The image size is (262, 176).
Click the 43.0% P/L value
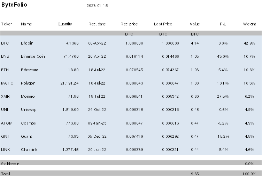tap(223, 56)
